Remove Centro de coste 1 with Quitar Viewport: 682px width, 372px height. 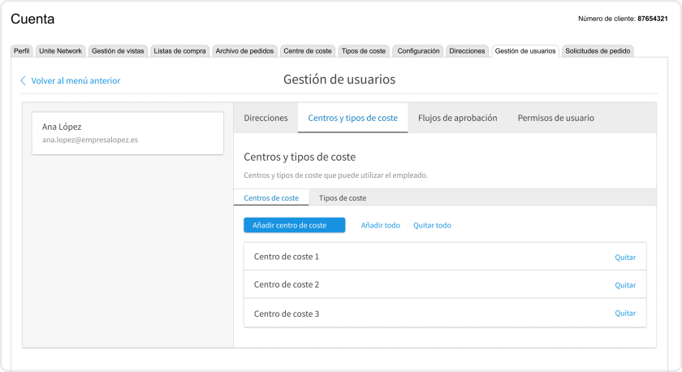tap(625, 257)
